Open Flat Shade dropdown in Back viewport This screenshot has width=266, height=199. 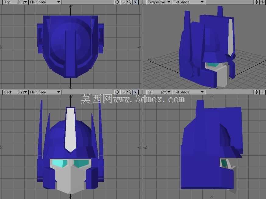pos(45,92)
